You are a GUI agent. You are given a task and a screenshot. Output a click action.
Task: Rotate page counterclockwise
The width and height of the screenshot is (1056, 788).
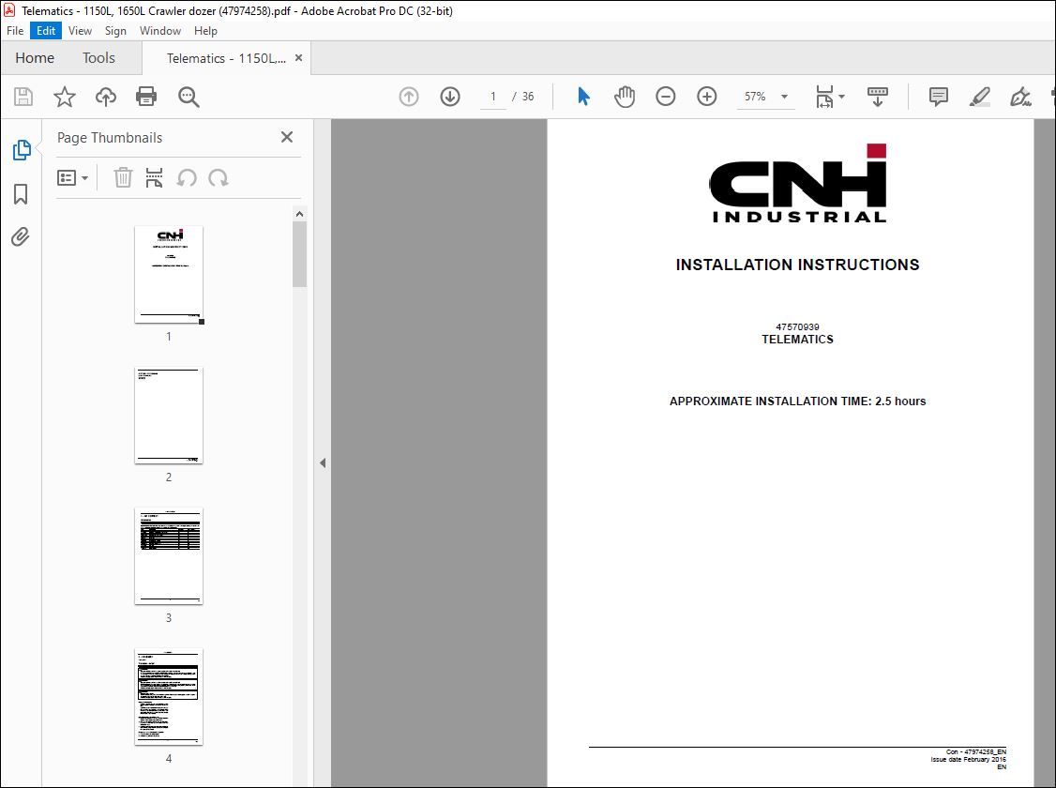(x=187, y=178)
